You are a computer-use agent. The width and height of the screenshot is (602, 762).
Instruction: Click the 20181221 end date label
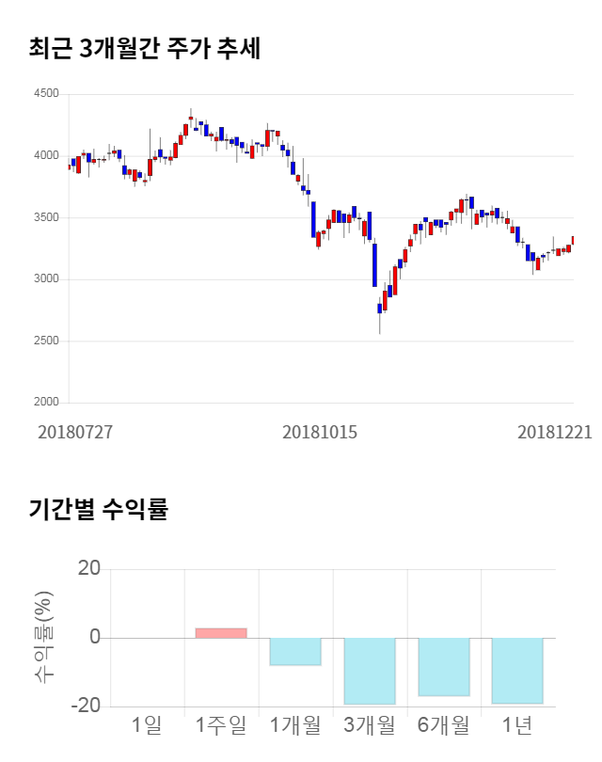554,432
